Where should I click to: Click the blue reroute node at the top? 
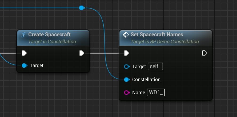tap(82, 8)
